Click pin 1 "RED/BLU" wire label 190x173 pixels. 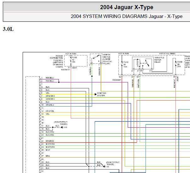tap(50, 78)
